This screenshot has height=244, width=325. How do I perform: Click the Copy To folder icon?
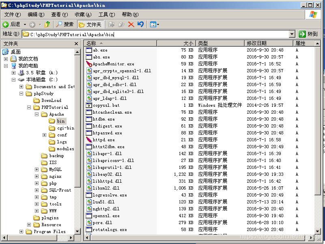[121, 24]
